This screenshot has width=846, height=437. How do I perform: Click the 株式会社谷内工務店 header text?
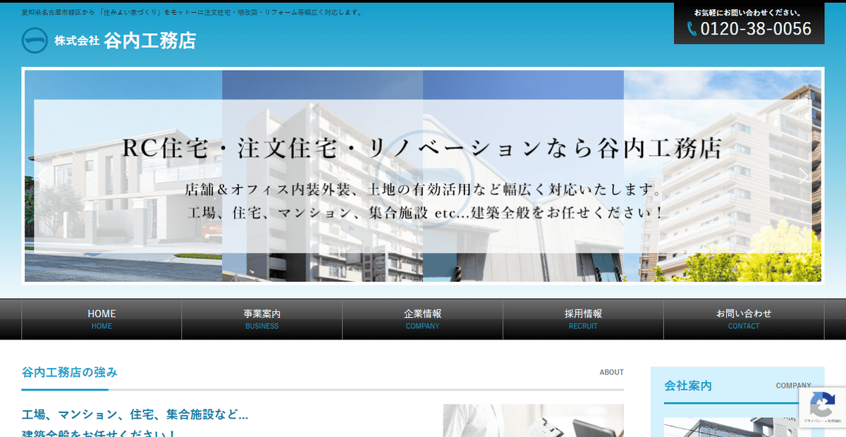tap(123, 40)
